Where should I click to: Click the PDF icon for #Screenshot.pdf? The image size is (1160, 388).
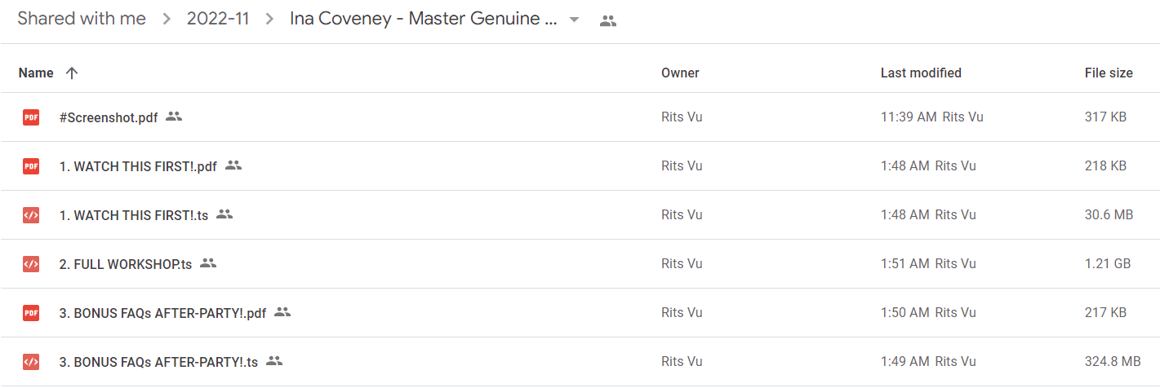[30, 117]
